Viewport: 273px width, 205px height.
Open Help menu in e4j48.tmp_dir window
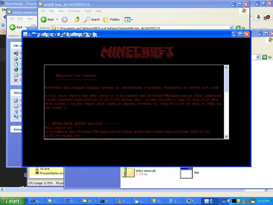[x=98, y=11]
